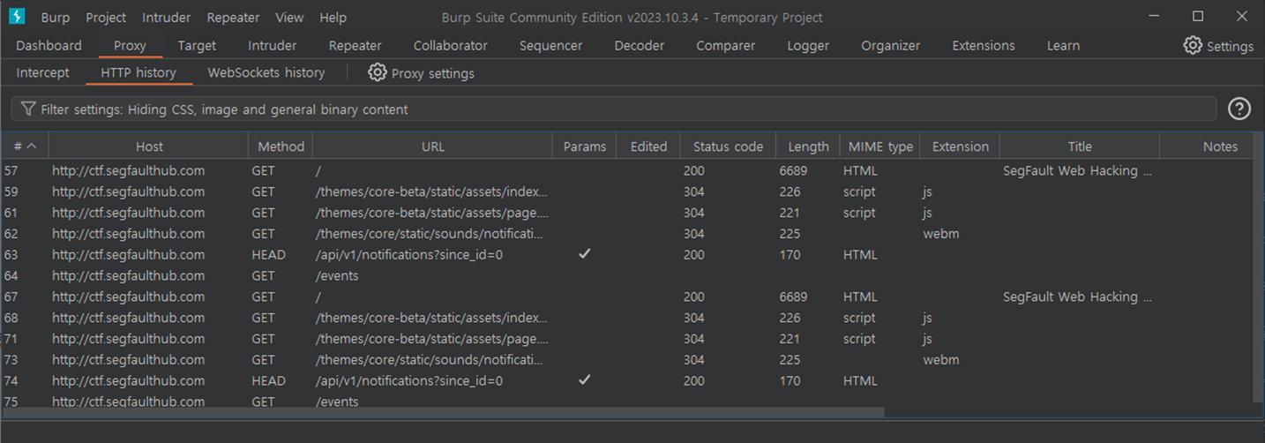Click webm extension cell in row 62
1265x443 pixels.
[x=940, y=234]
